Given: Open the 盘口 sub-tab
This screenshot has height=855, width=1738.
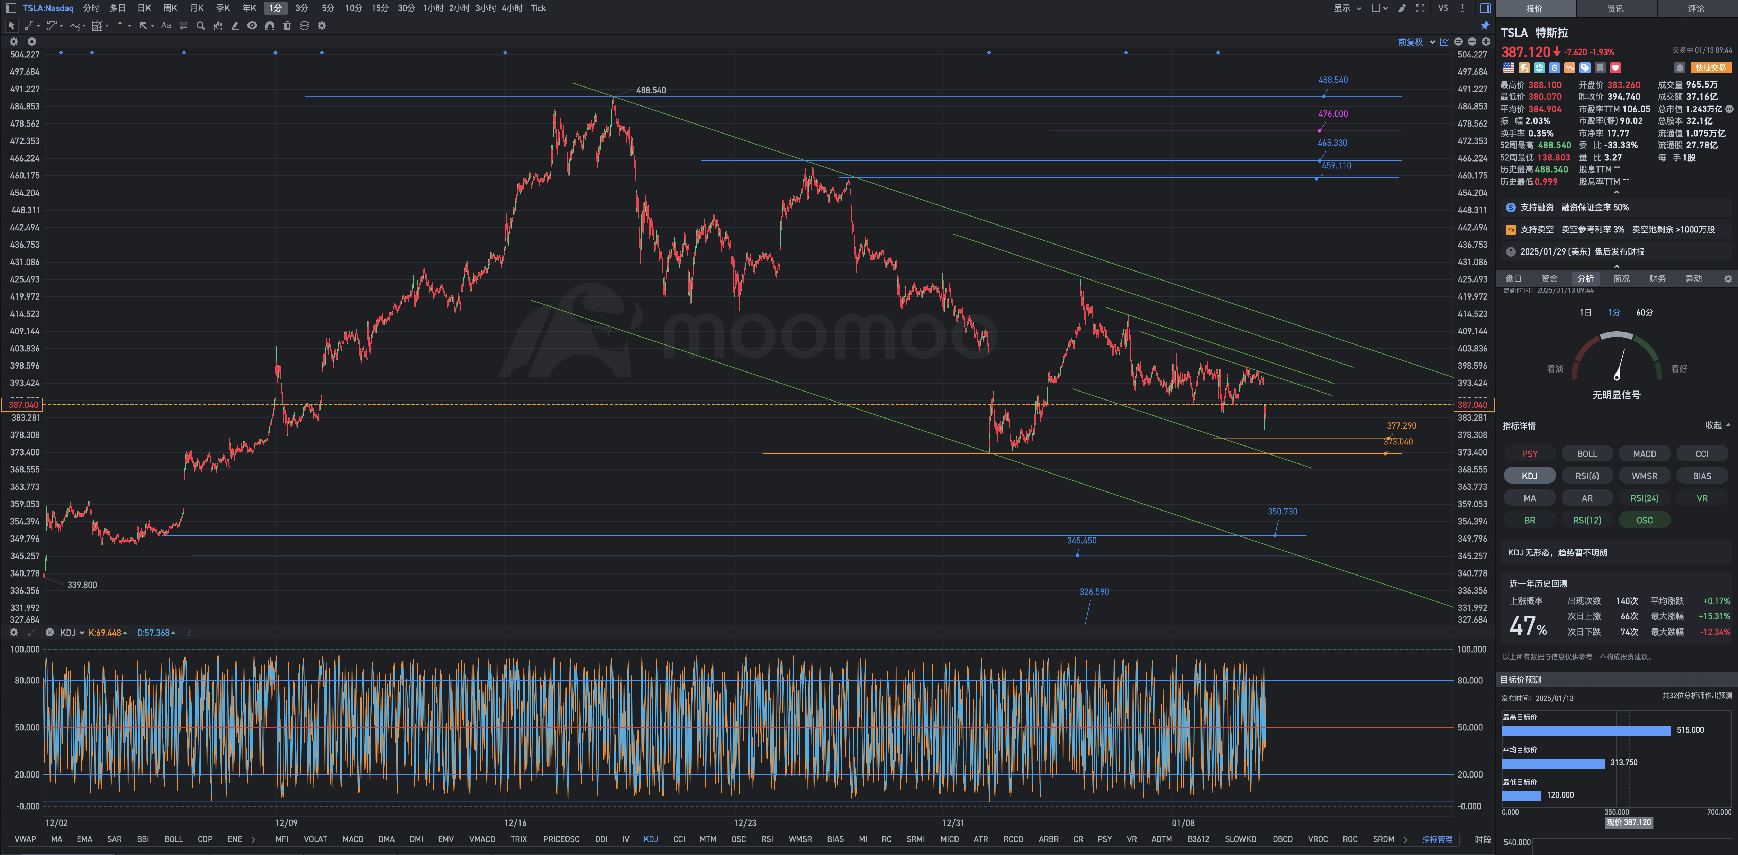Looking at the screenshot, I should 1513,278.
